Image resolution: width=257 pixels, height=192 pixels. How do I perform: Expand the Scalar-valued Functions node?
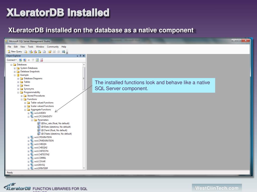pos(25,106)
